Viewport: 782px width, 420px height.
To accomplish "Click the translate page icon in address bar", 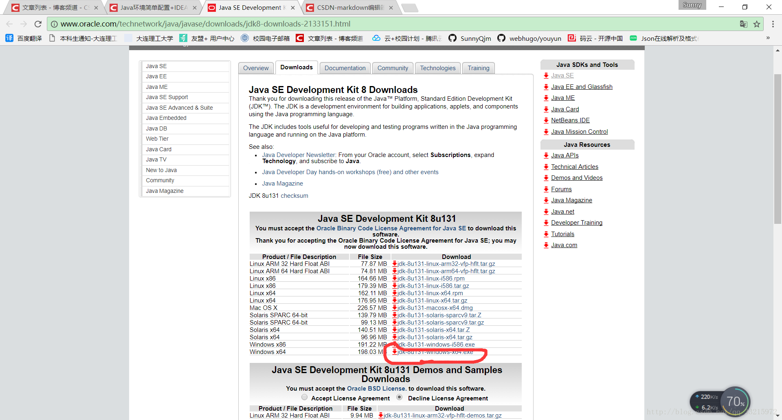I will tap(743, 24).
